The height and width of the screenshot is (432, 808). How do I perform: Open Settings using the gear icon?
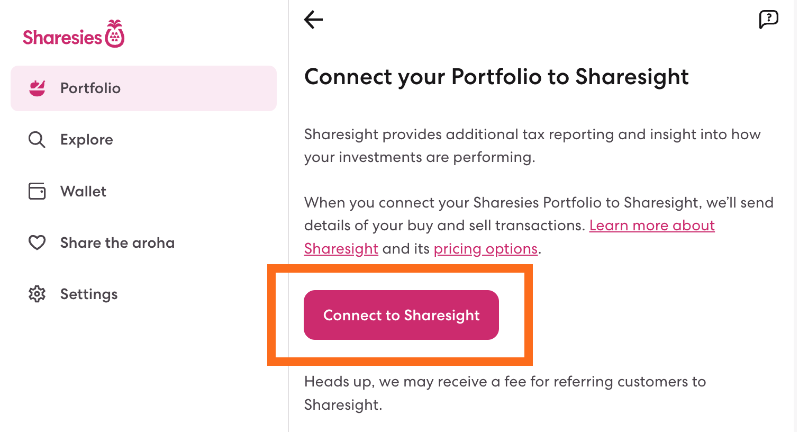[x=37, y=294]
